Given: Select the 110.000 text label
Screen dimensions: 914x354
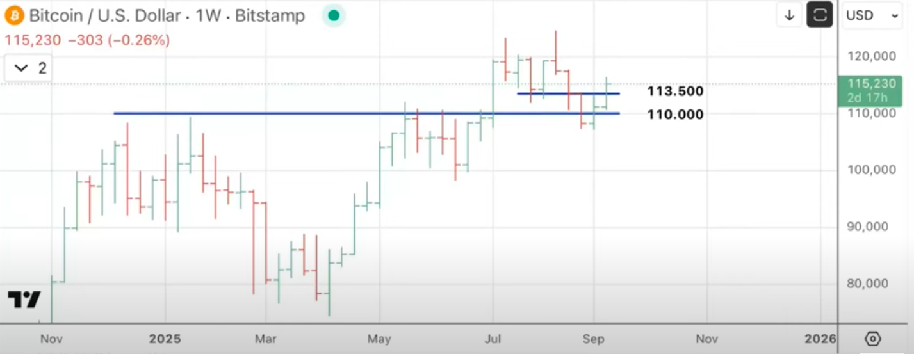Looking at the screenshot, I should 675,115.
